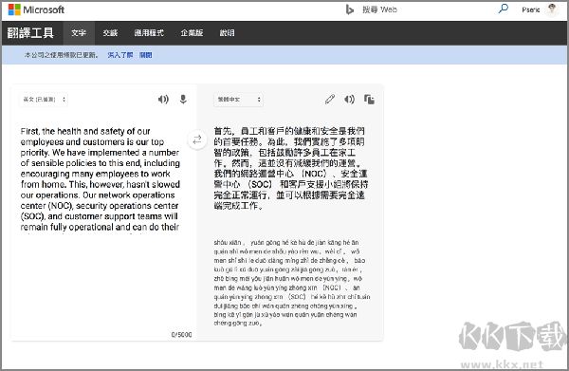The image size is (569, 371).
Task: Click the 搜尋 Web search field
Action: point(379,9)
